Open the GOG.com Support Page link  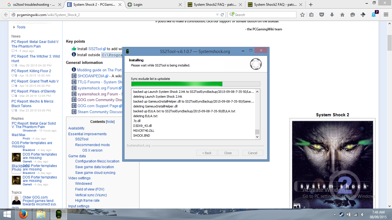[98, 106]
